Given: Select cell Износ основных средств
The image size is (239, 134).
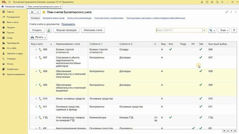Looking at the screenshot, I should 70,99.
